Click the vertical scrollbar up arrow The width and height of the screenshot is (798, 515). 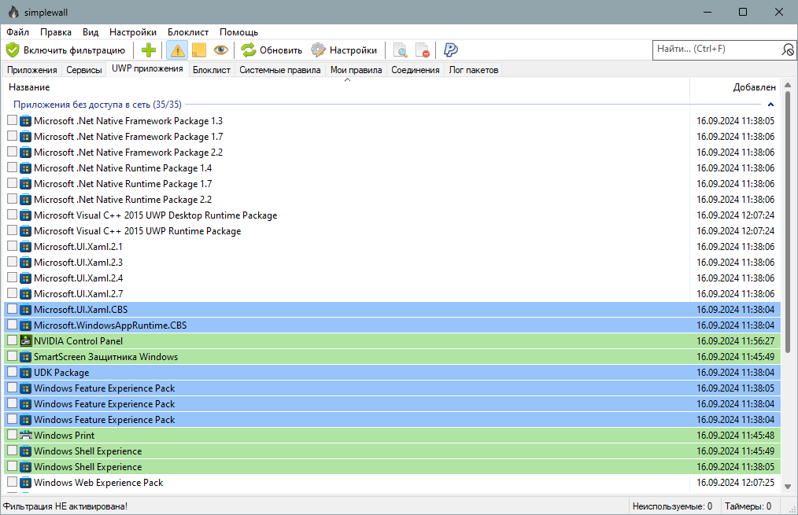788,85
